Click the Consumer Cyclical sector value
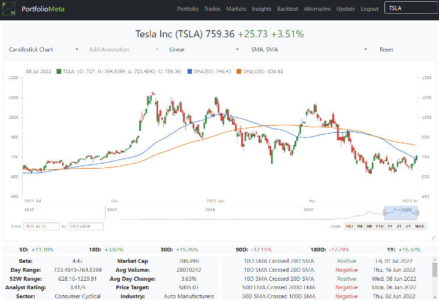 click(x=77, y=296)
